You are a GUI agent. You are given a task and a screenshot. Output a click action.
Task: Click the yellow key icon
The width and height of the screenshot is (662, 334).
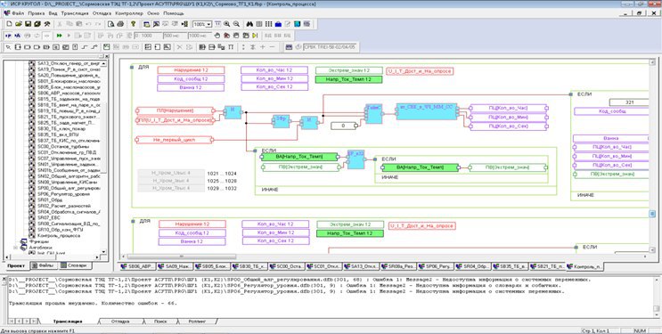click(x=133, y=24)
